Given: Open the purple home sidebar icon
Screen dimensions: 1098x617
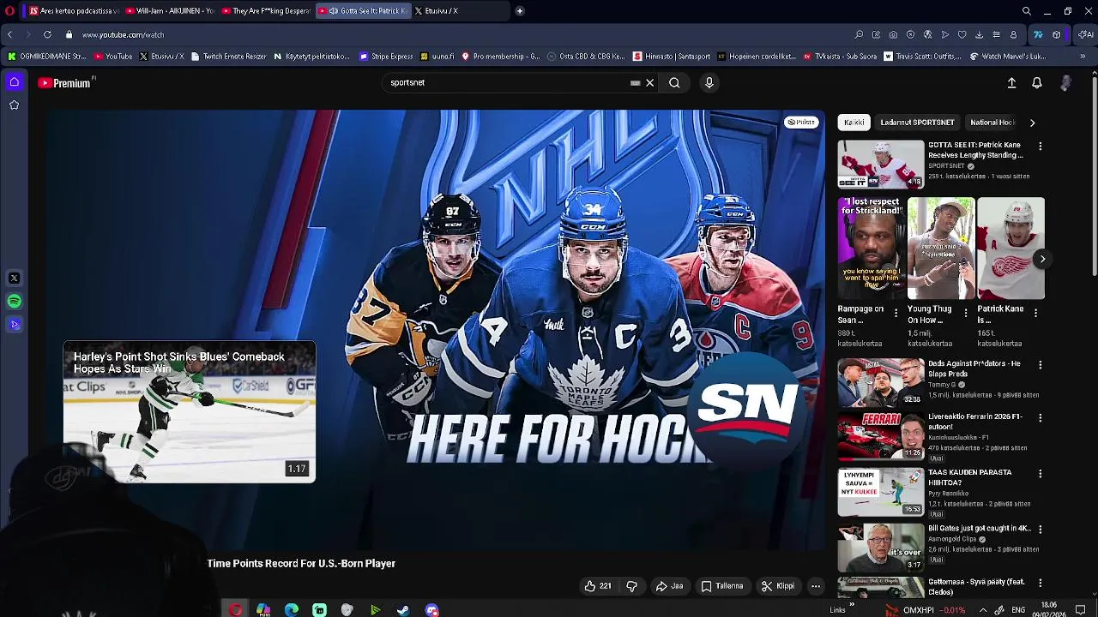Looking at the screenshot, I should [14, 82].
